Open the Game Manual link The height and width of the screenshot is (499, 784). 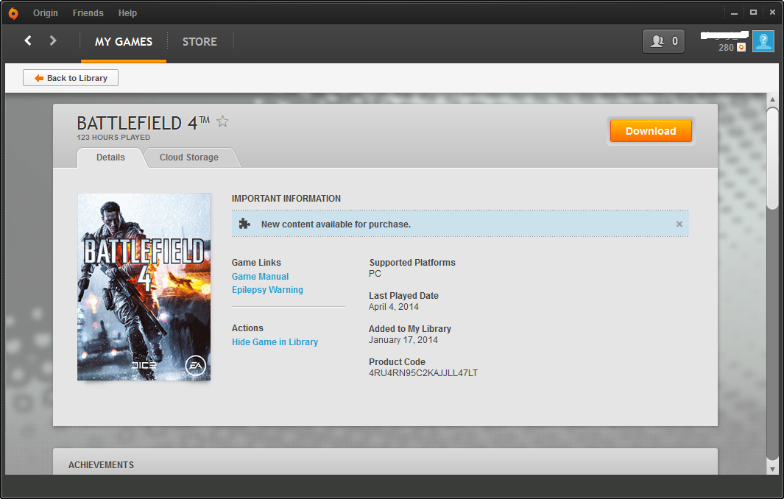tap(260, 277)
